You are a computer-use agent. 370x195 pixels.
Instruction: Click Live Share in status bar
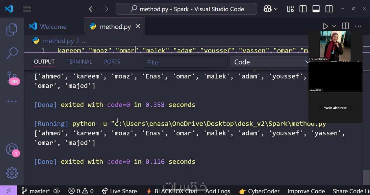[119, 191]
